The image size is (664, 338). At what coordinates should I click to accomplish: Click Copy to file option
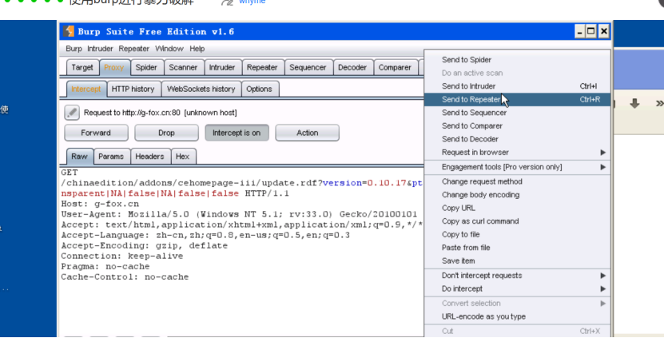(518, 234)
